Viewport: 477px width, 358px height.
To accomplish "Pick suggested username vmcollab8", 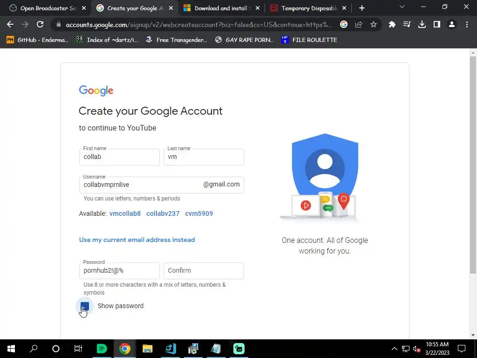I will coord(125,213).
